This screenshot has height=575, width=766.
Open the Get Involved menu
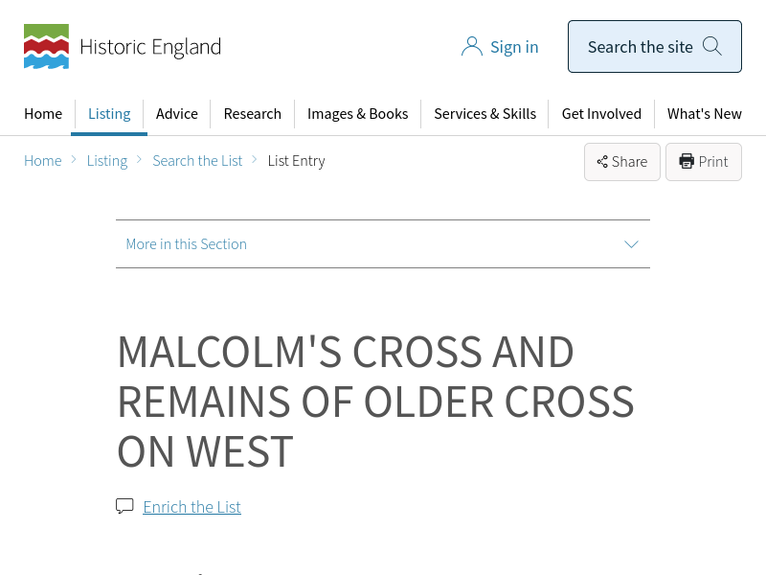pos(601,114)
